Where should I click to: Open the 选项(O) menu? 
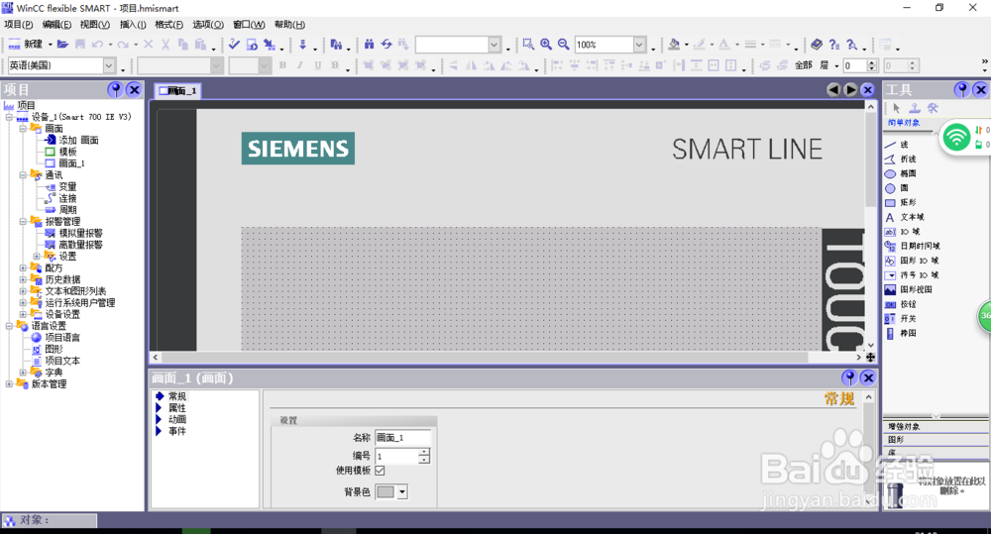pyautogui.click(x=208, y=25)
